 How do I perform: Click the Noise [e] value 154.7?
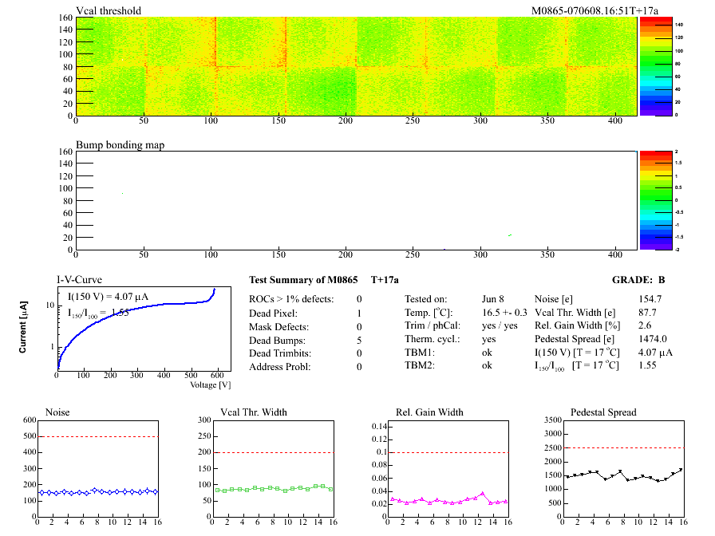click(x=650, y=298)
